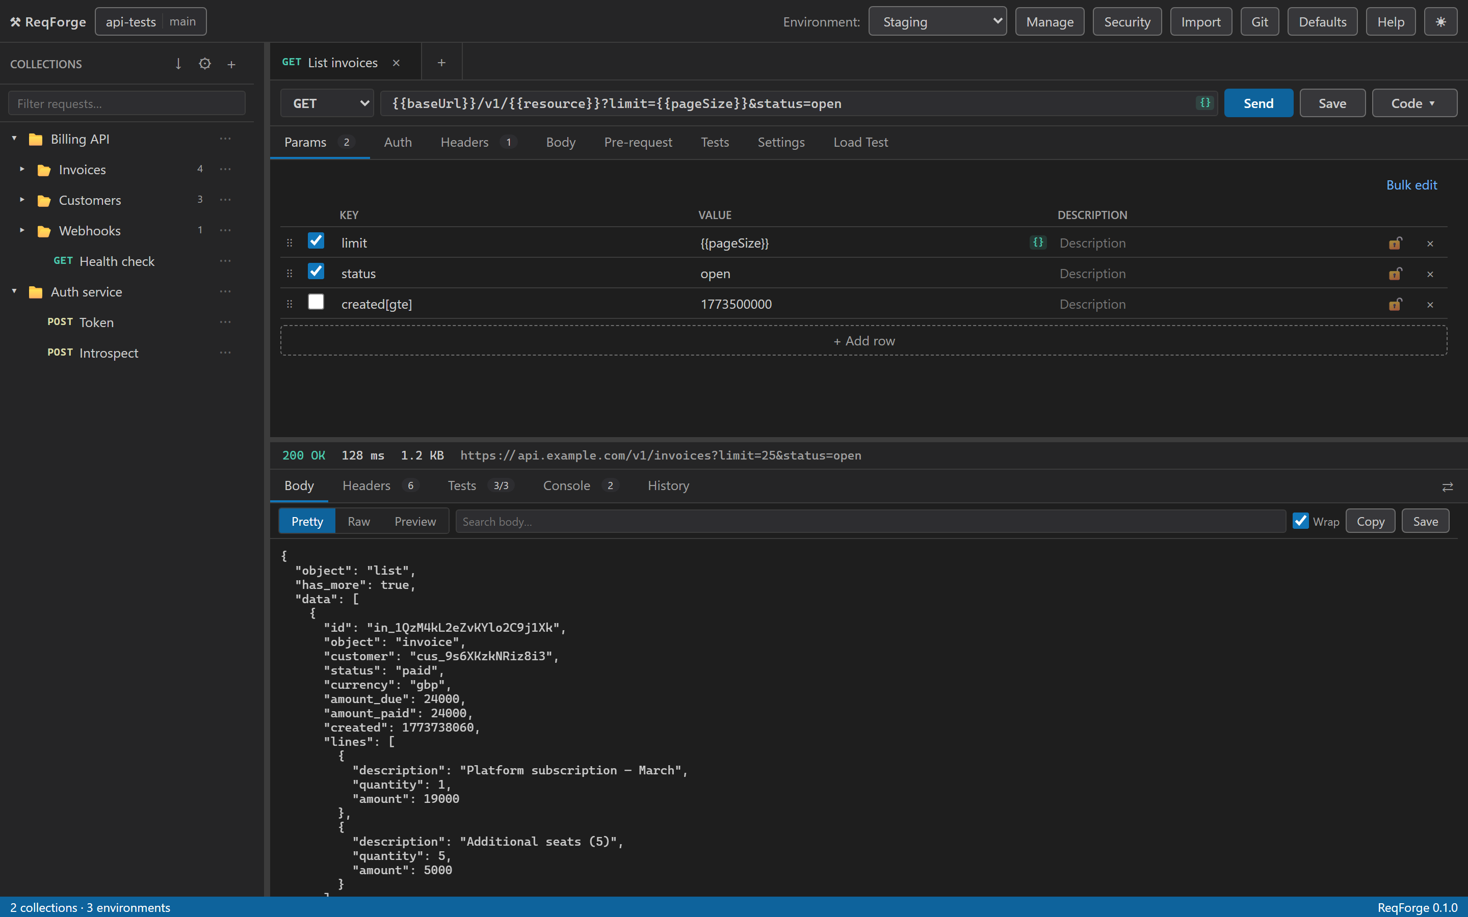Expand the Invoices folder
1468x917 pixels.
tap(22, 169)
